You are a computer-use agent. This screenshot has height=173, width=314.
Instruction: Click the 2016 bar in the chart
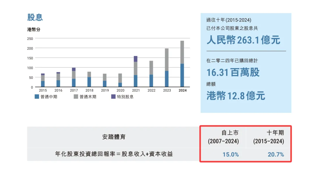pos(58,80)
